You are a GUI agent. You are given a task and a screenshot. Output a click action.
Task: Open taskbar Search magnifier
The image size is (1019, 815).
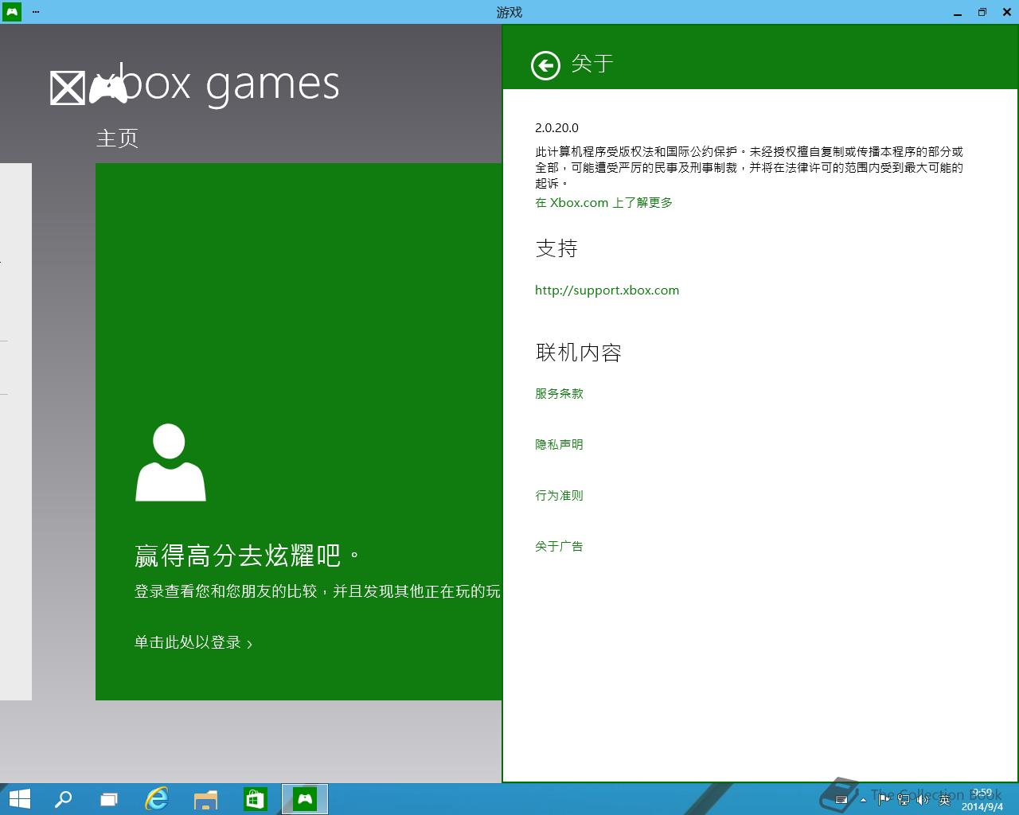(x=62, y=799)
